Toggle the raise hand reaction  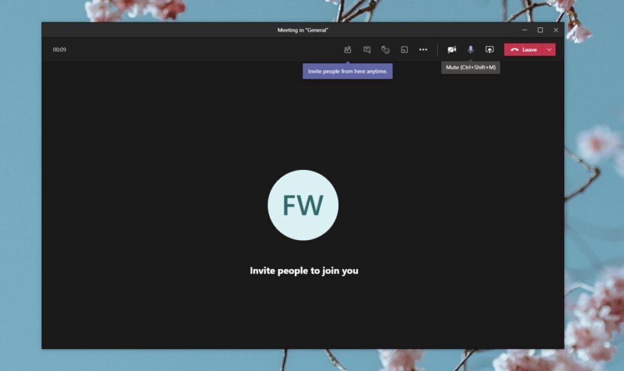coord(386,49)
